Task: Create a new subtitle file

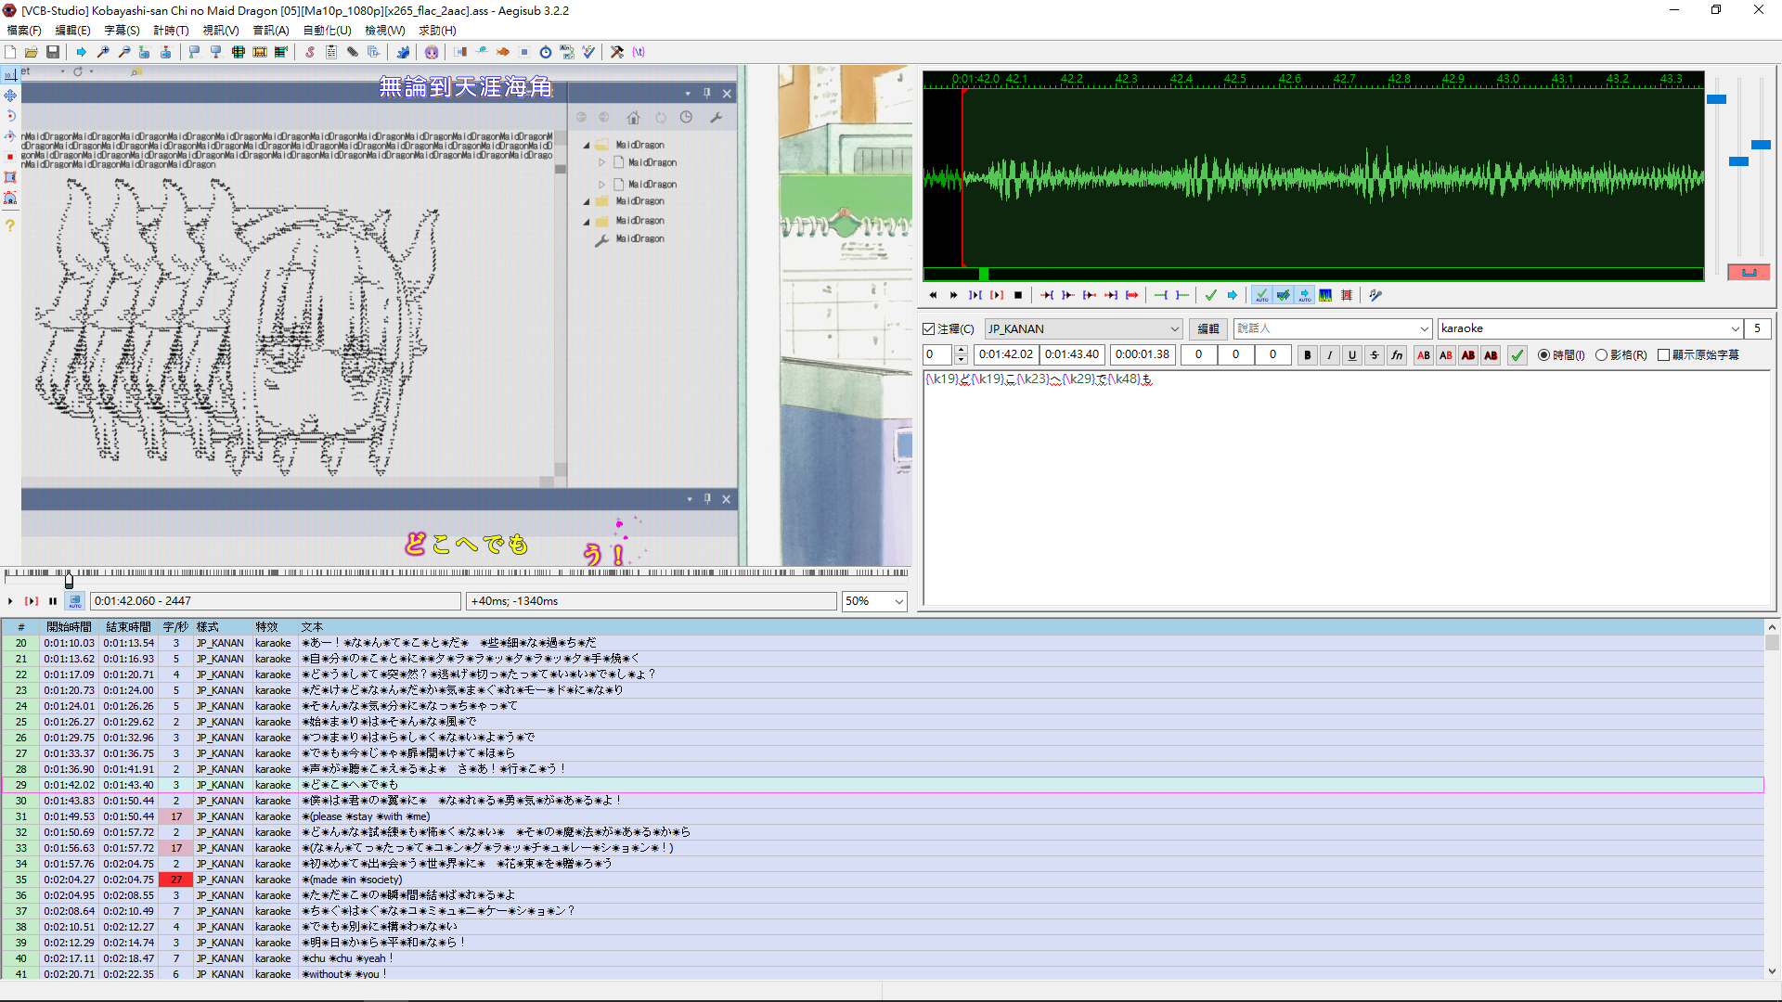Action: point(10,52)
